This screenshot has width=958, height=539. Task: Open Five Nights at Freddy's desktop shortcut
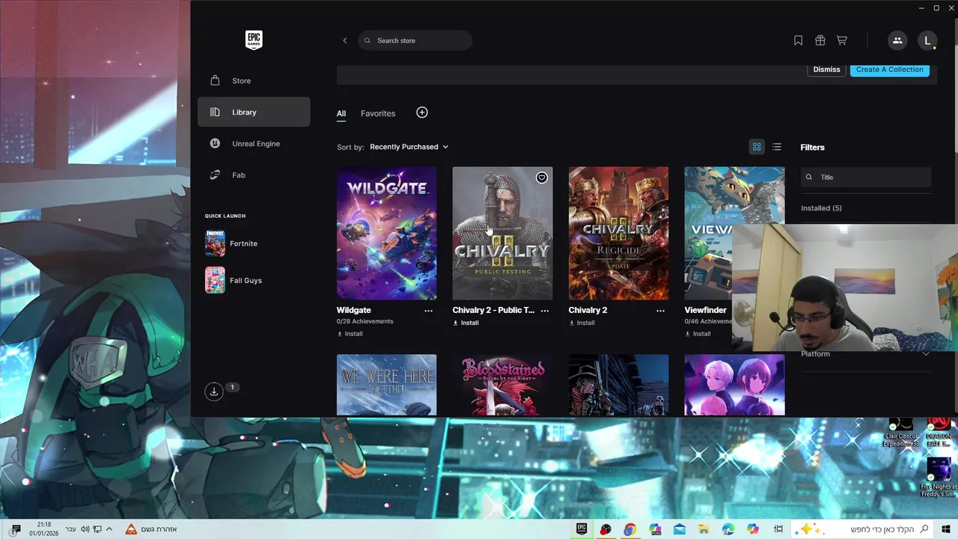click(x=939, y=478)
